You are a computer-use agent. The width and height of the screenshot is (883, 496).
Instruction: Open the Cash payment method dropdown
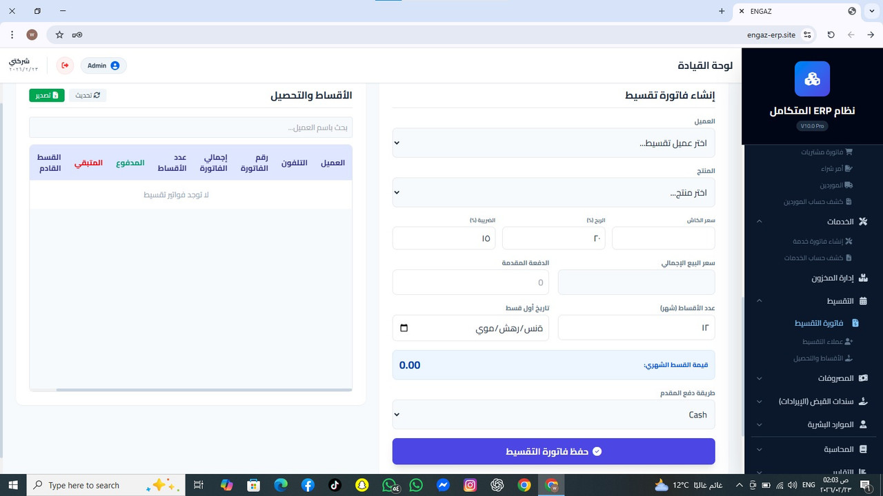[553, 414]
